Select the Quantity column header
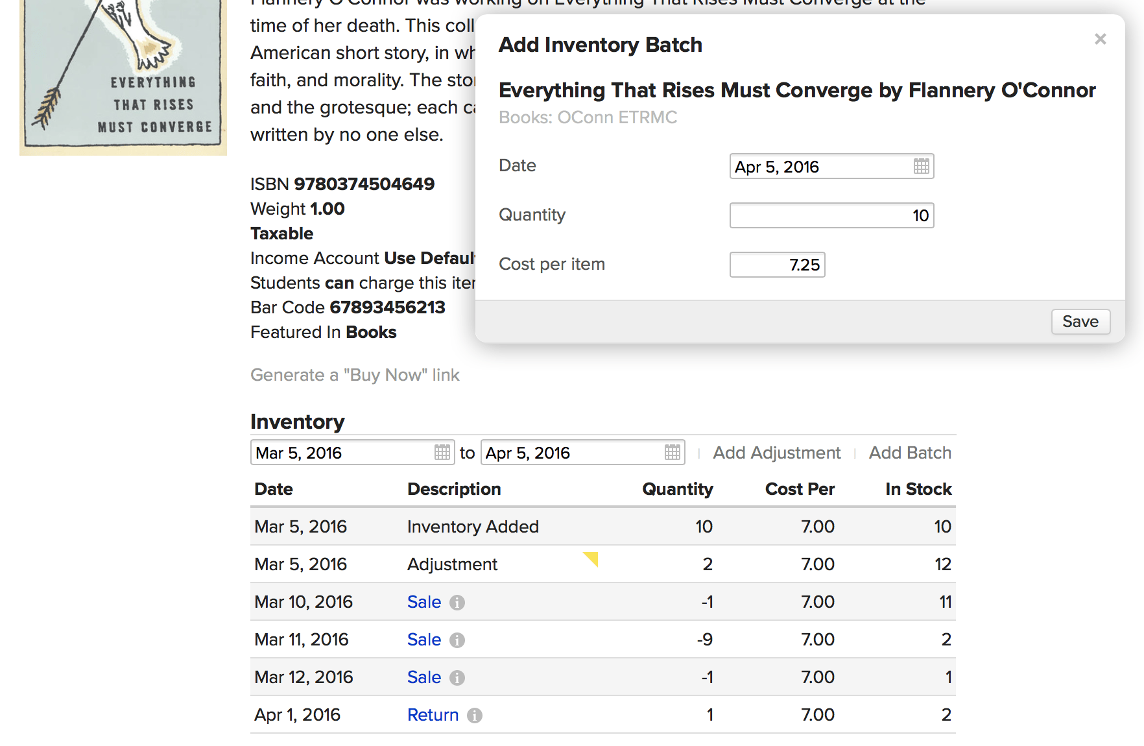The image size is (1144, 746). point(677,489)
